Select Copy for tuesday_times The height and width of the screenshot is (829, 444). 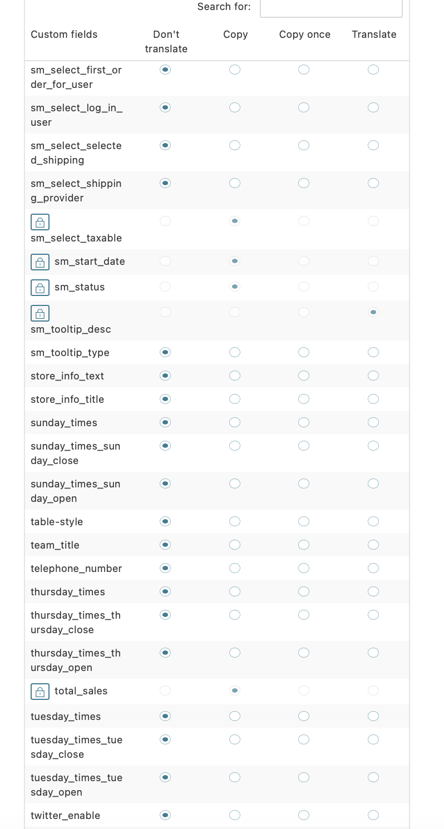tap(235, 716)
